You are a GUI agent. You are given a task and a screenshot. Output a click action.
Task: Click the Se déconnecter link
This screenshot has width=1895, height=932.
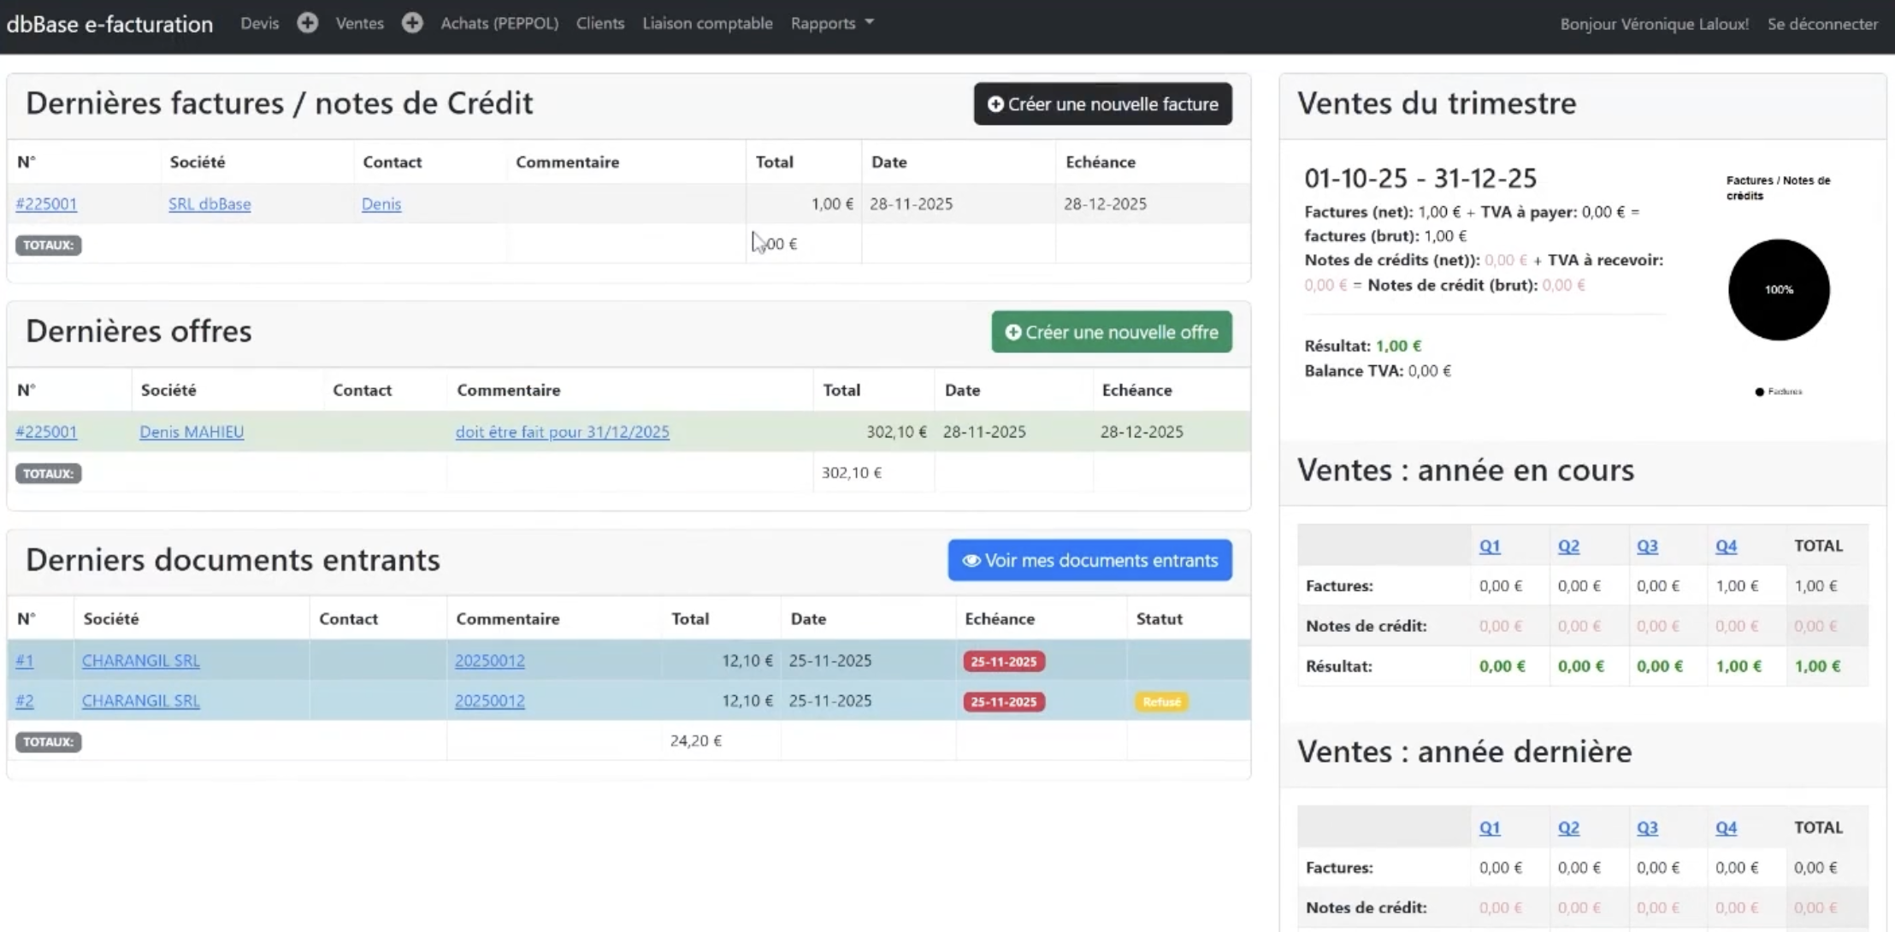click(1822, 24)
